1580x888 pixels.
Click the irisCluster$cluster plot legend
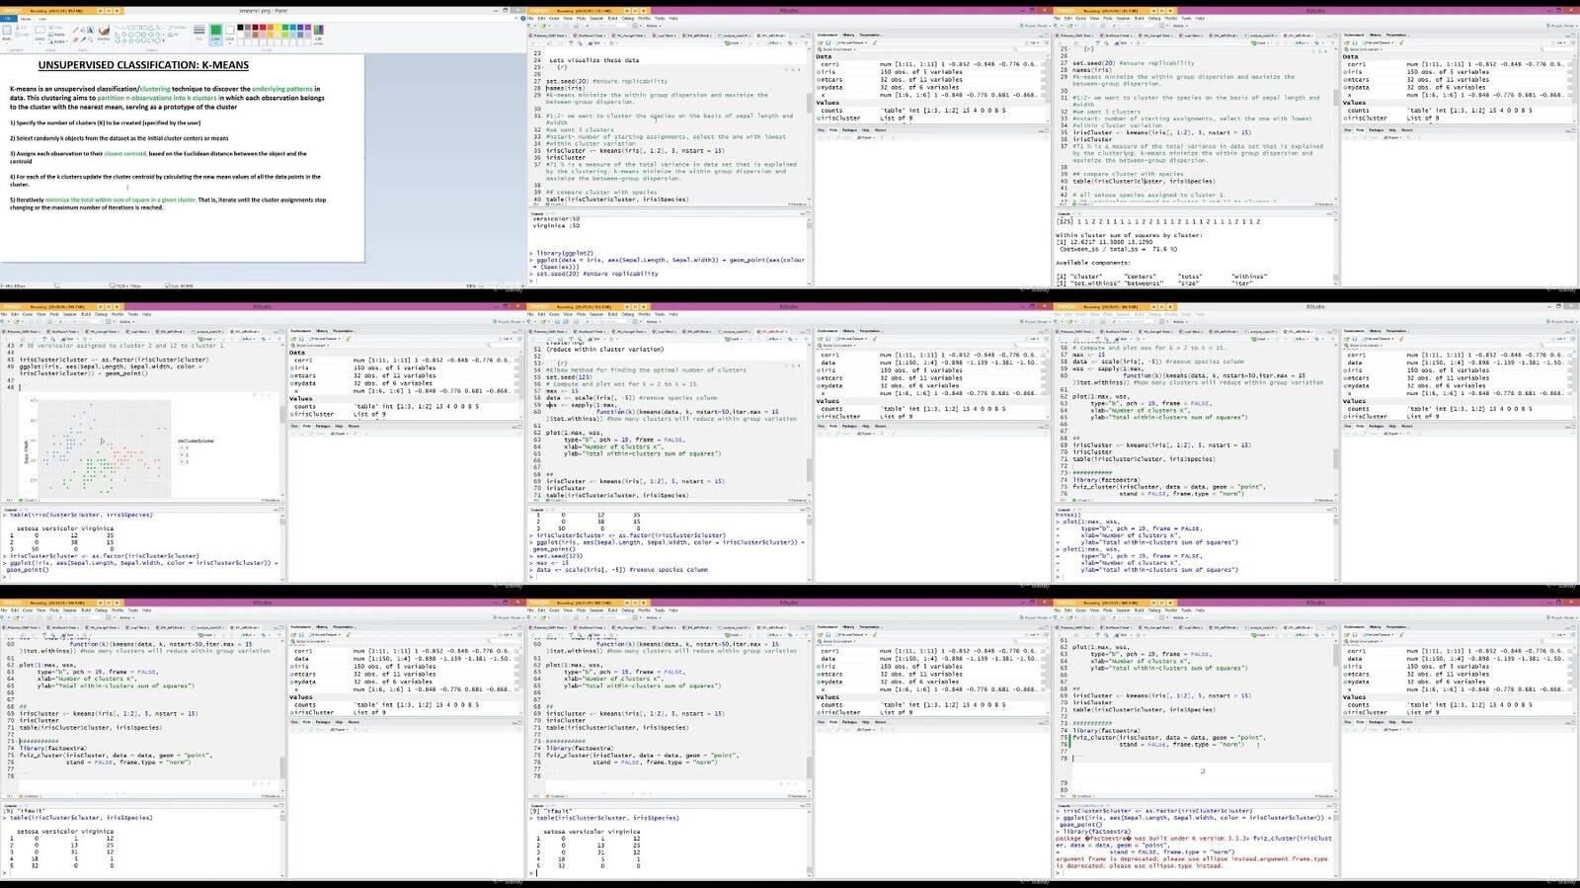(196, 450)
